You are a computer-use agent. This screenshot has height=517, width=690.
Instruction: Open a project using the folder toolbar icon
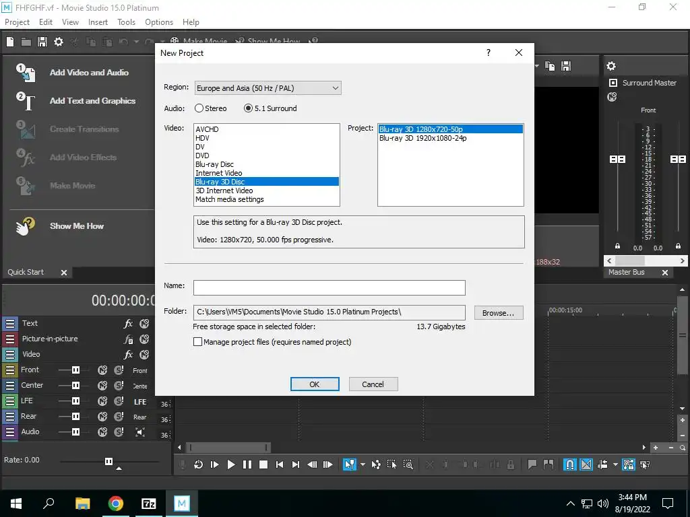point(26,42)
